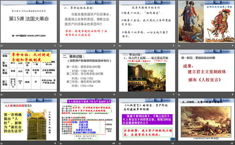The width and height of the screenshot is (235, 145).
Task: Select slide 3 on 波旁王朝国王的言论
Action: (147, 21)
